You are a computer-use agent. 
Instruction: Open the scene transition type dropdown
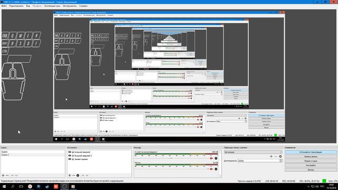253,152
